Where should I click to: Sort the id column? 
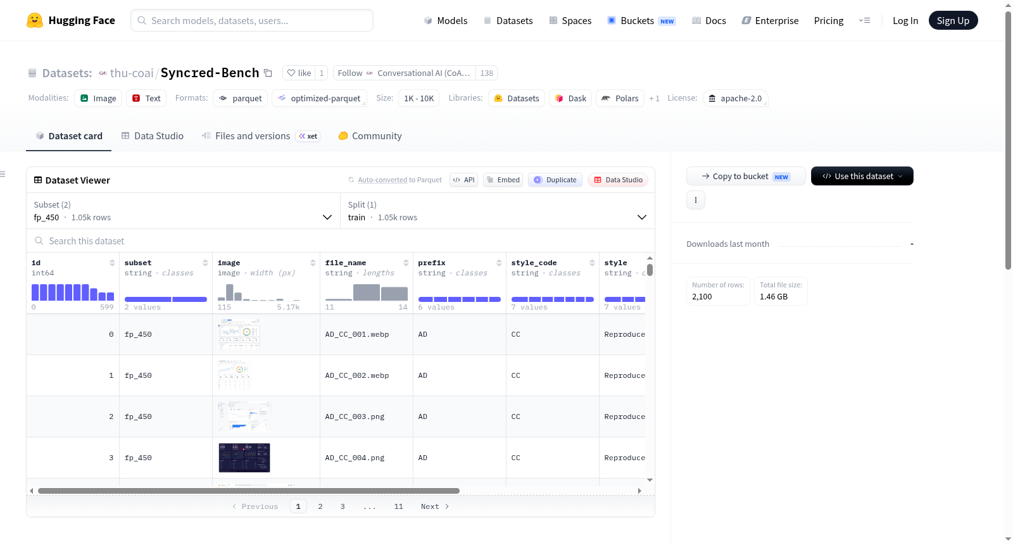(112, 263)
